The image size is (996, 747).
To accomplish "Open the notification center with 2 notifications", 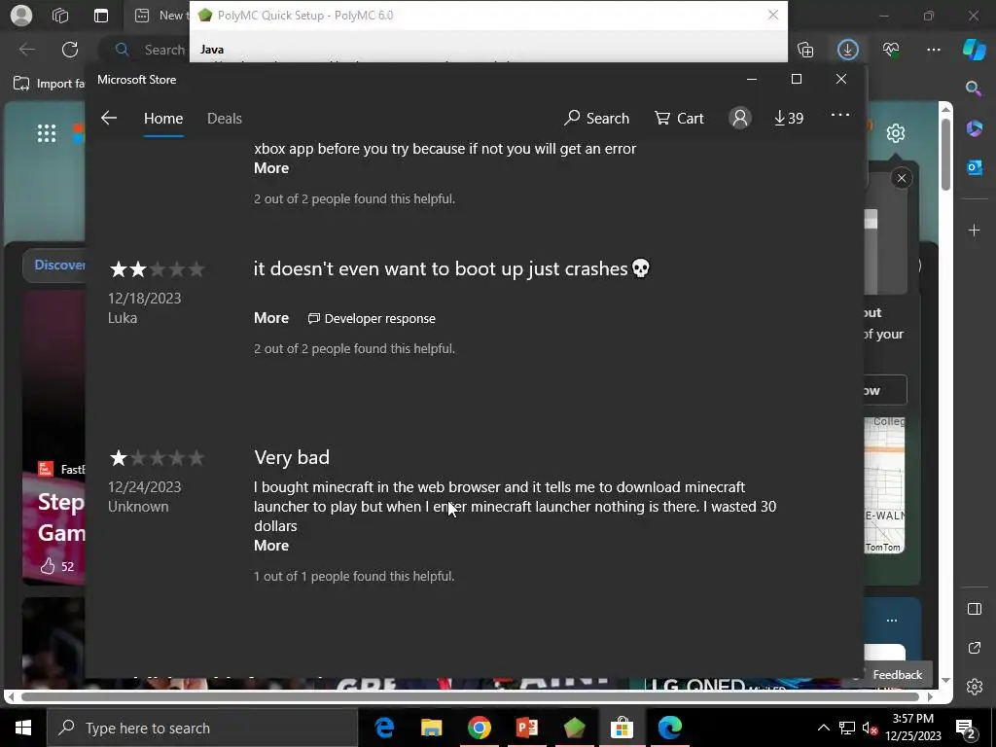I will pyautogui.click(x=966, y=728).
